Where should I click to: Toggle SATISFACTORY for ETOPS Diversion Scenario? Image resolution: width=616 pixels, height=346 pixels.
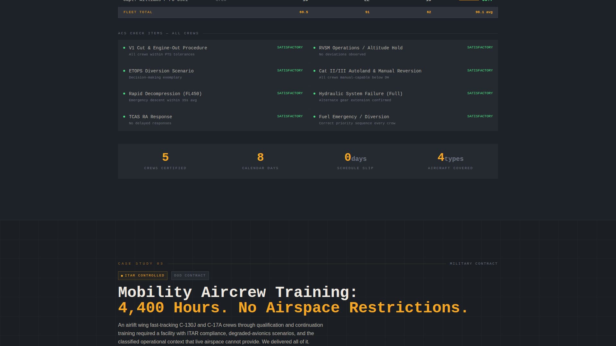290,70
